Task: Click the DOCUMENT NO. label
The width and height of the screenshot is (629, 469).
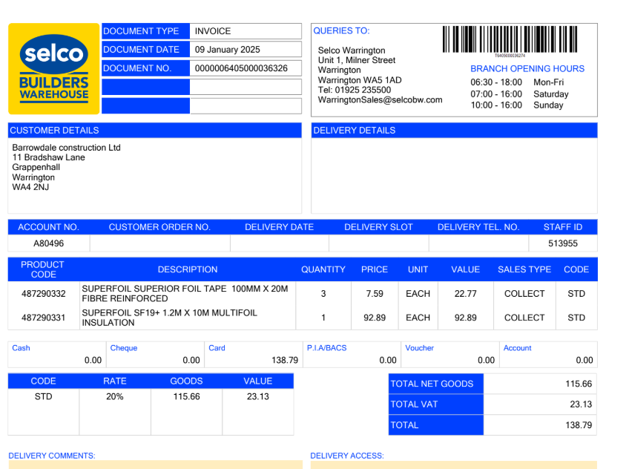Action: pos(137,68)
